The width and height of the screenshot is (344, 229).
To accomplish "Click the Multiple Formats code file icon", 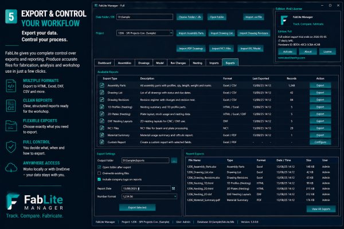I will pos(11,86).
